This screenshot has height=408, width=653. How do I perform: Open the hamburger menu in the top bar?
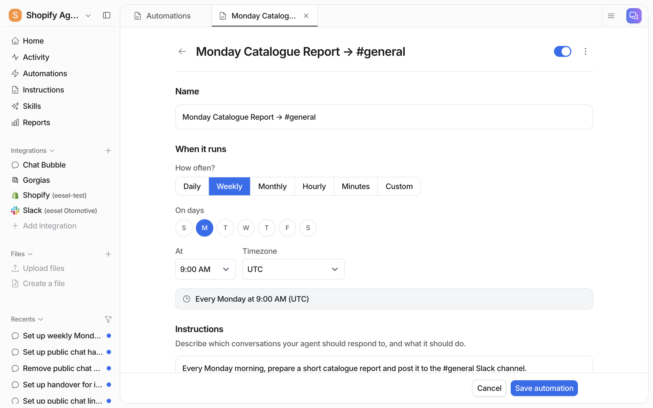[x=611, y=16]
